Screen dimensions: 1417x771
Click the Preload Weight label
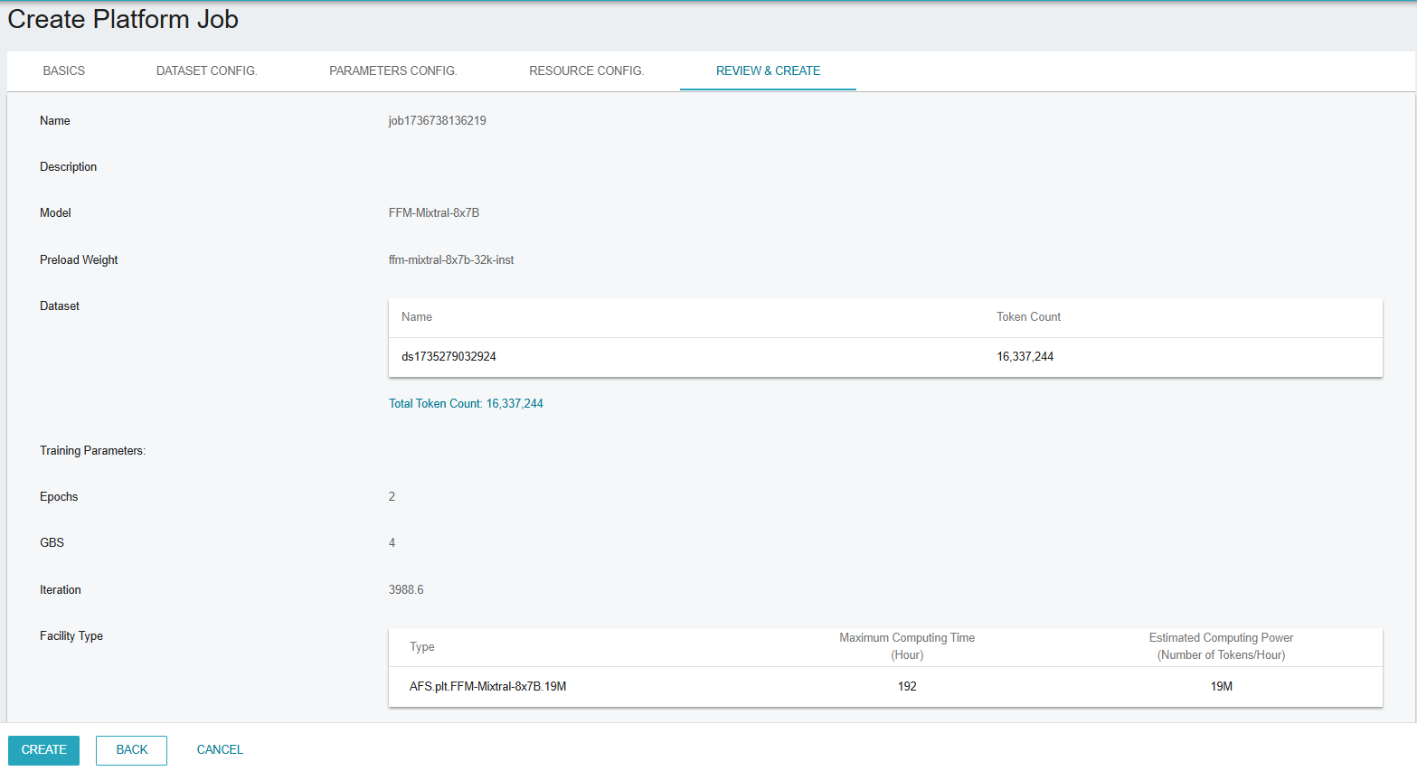pos(79,259)
